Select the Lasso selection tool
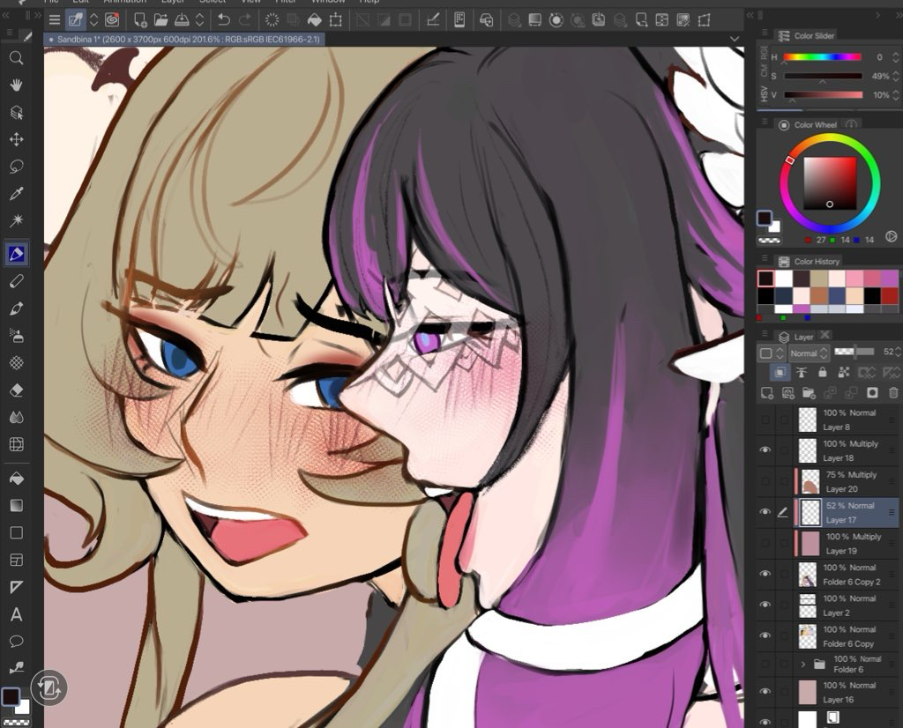The height and width of the screenshot is (728, 903). coord(16,167)
